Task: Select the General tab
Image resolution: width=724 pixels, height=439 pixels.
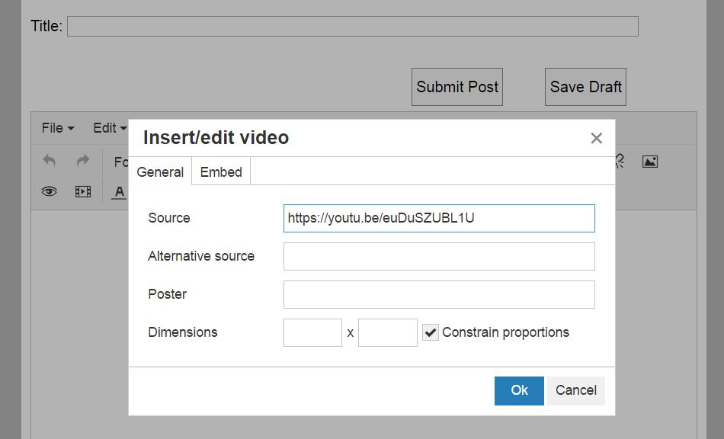Action: tap(160, 172)
